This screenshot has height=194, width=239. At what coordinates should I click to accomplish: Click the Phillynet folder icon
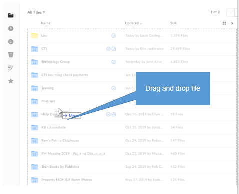click(35, 101)
